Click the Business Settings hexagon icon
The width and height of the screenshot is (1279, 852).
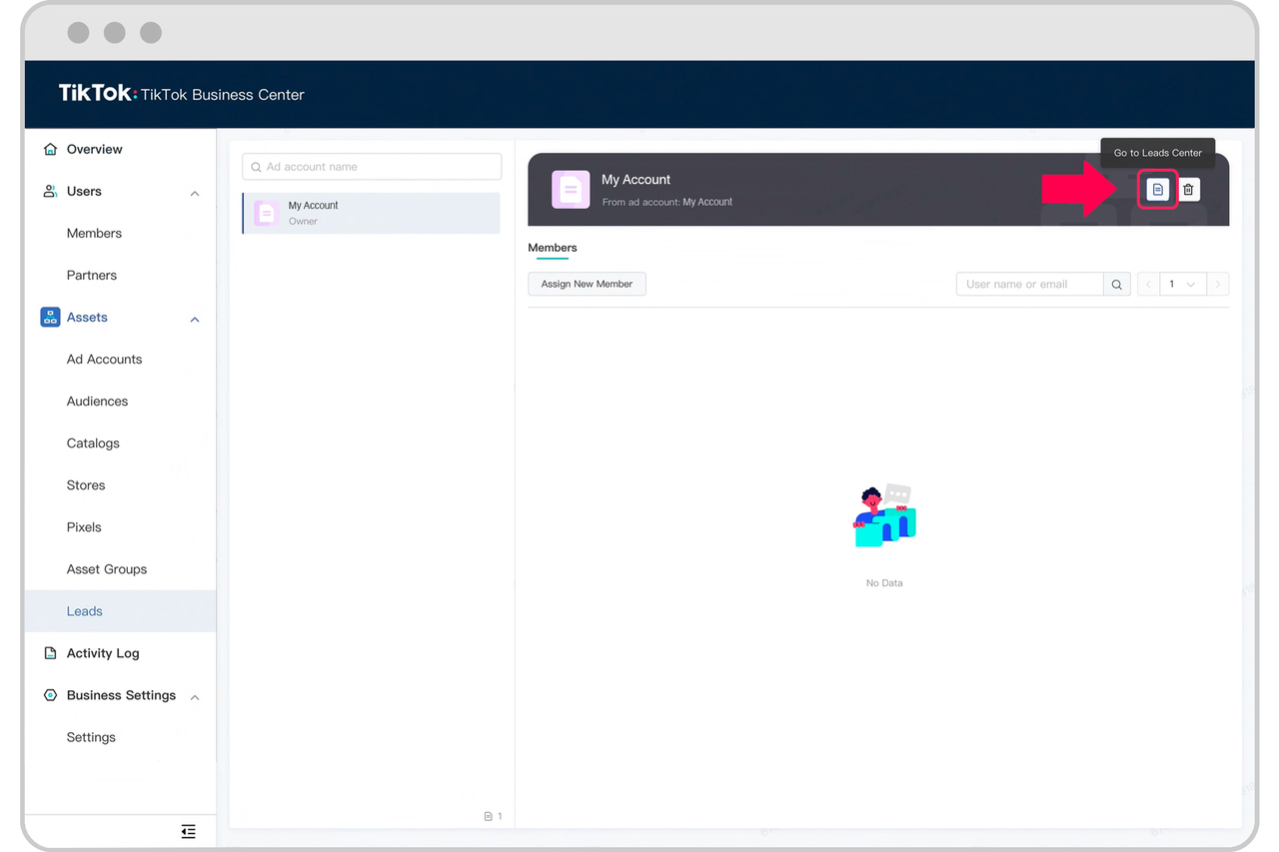click(50, 695)
